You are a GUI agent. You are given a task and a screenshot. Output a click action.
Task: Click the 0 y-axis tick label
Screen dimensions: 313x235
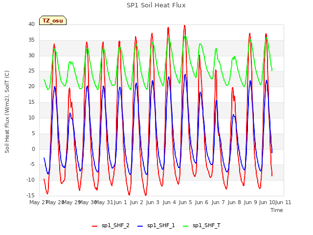33,149
